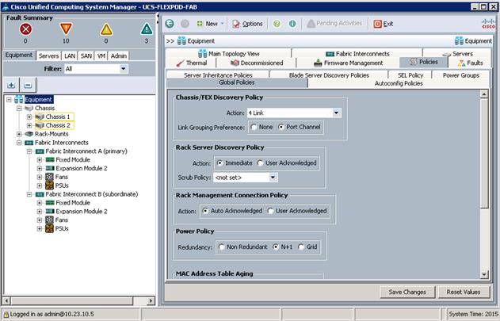Click navigation tree scroll right arrow
This screenshot has height=321, width=500.
pos(151,300)
